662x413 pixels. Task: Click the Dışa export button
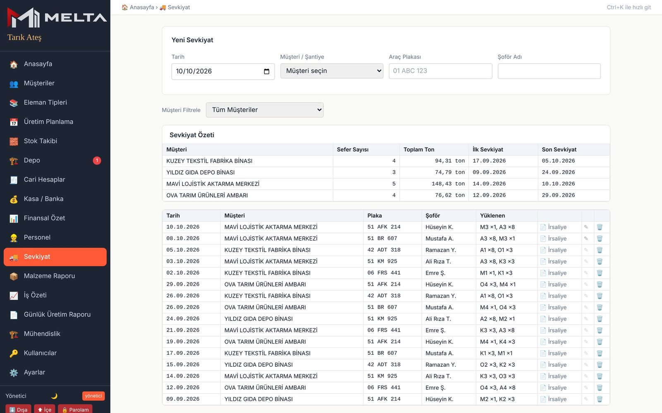[18, 409]
